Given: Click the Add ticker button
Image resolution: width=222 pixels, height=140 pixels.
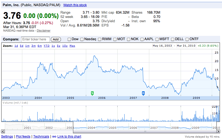Looking at the screenshot, I should coord(56,39).
